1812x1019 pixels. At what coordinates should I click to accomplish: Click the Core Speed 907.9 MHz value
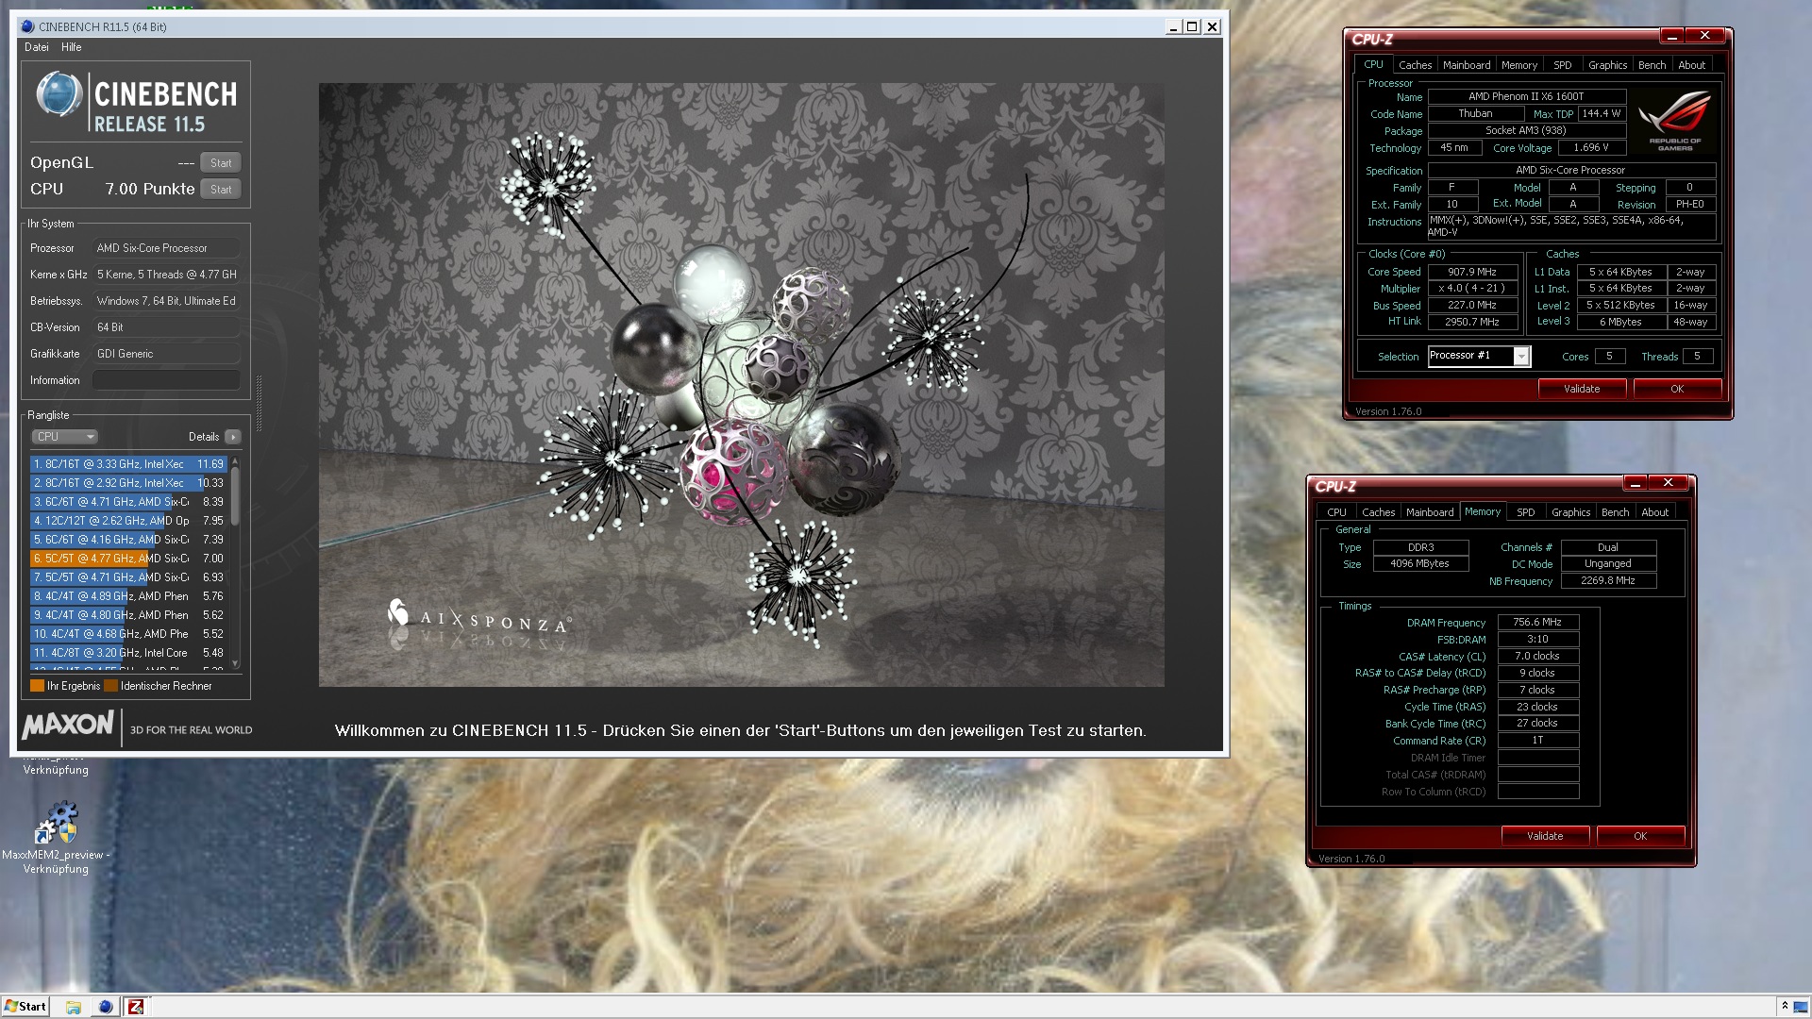[x=1472, y=272]
